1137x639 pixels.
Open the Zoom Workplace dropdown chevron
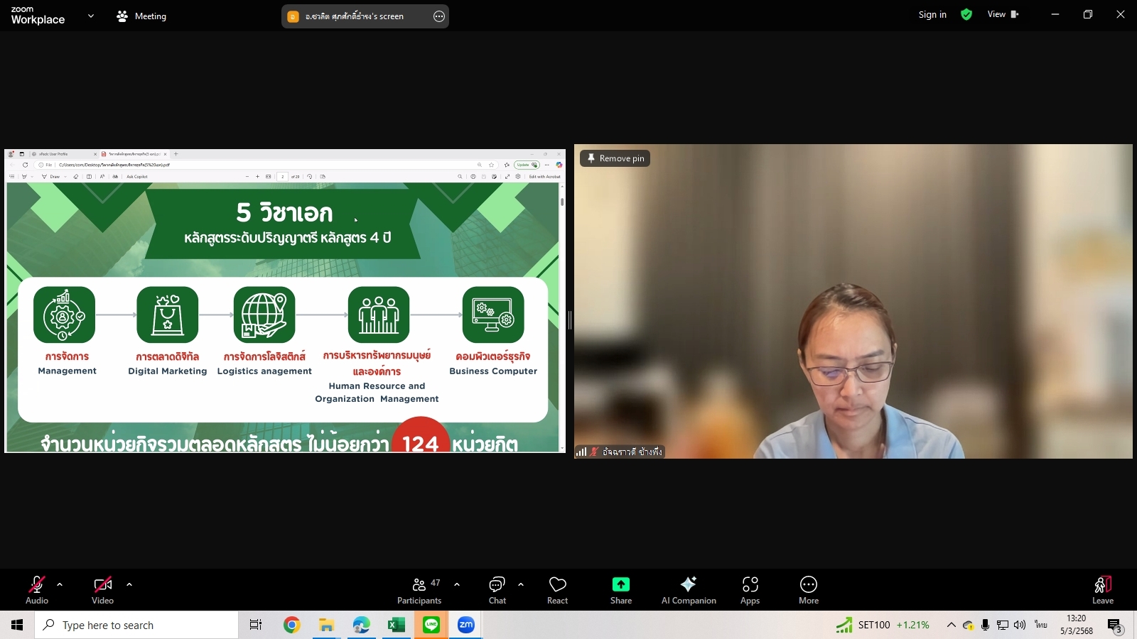tap(90, 16)
